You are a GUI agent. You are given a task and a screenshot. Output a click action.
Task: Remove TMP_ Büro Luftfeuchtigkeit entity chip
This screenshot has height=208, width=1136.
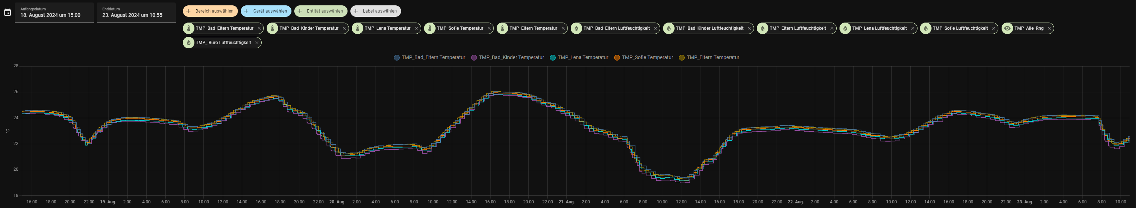point(257,43)
